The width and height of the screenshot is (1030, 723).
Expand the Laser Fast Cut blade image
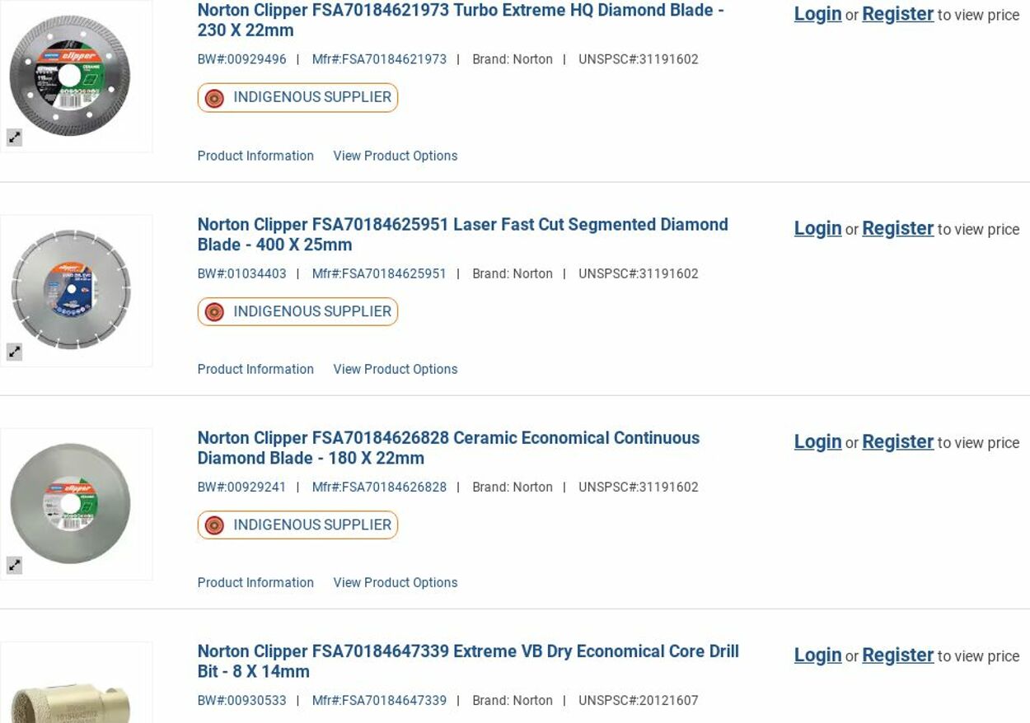click(14, 352)
